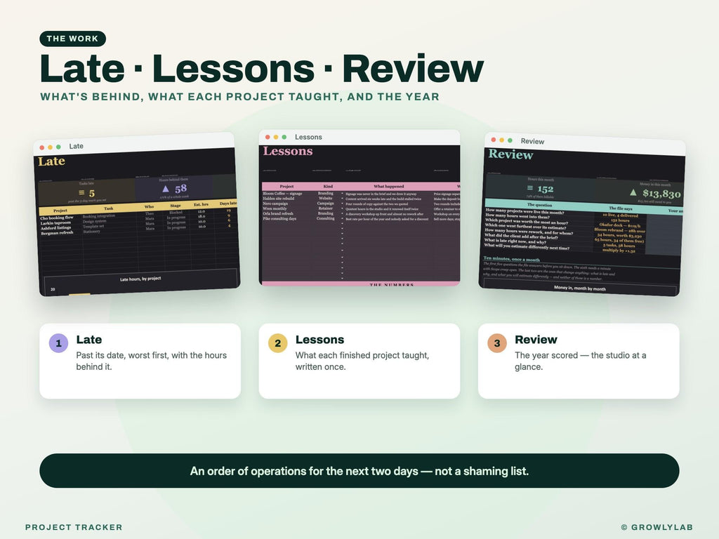Select the "Pike consulting days" lesson row

coord(360,219)
